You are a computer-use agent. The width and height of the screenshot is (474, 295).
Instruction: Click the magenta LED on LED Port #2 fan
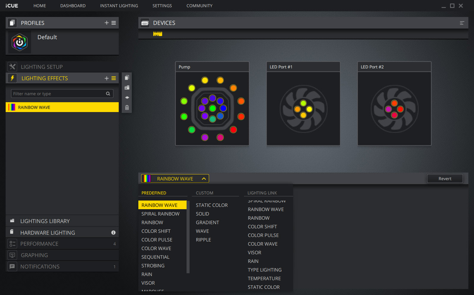(x=388, y=109)
